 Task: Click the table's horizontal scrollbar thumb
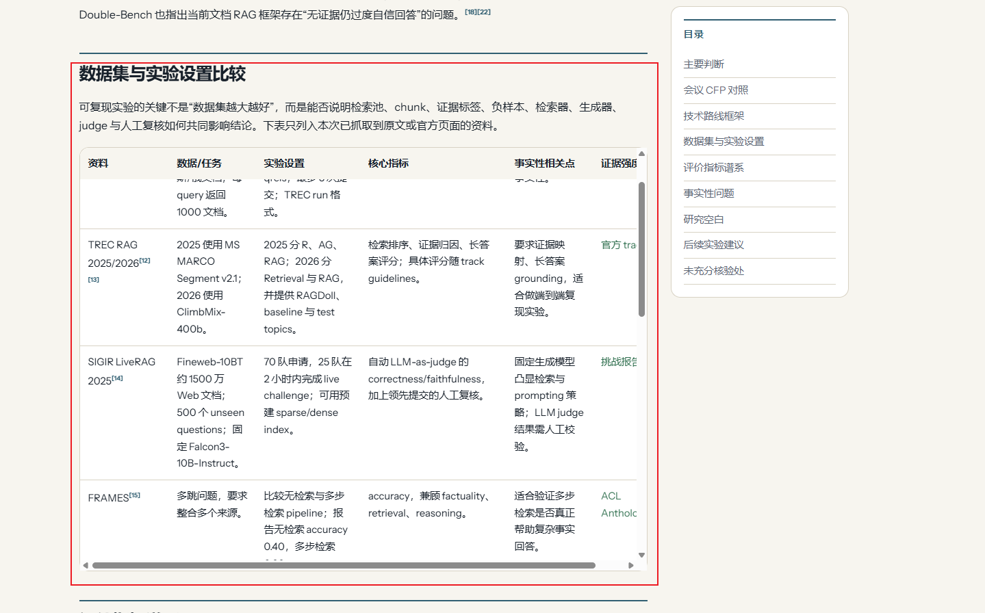tap(344, 566)
